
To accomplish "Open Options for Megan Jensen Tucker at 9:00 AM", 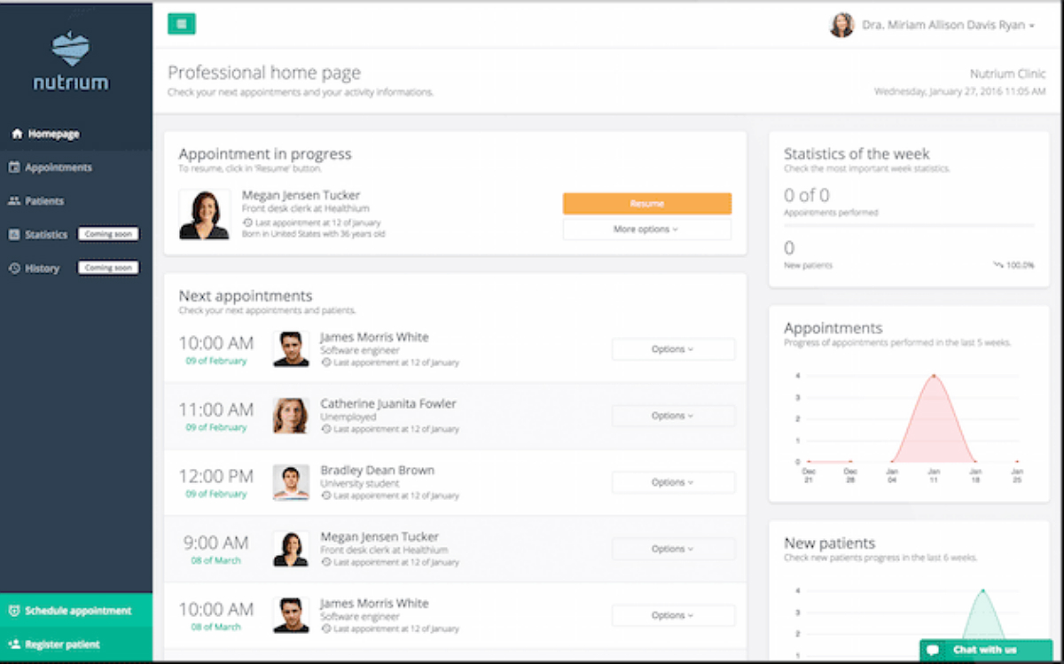I will pyautogui.click(x=673, y=549).
